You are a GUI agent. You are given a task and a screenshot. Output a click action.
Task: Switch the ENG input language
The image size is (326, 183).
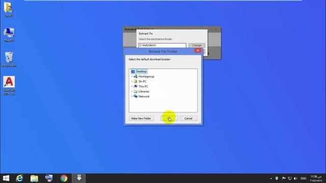304,178
